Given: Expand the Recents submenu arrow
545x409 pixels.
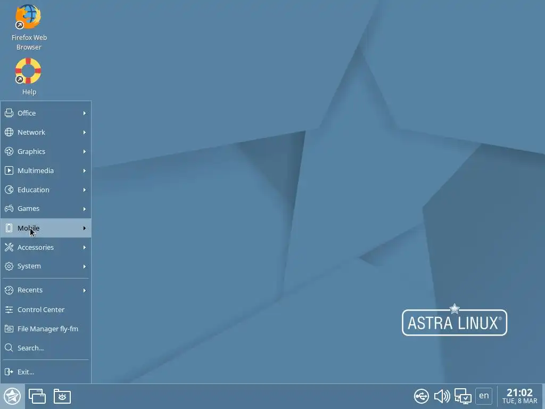Looking at the screenshot, I should (85, 290).
